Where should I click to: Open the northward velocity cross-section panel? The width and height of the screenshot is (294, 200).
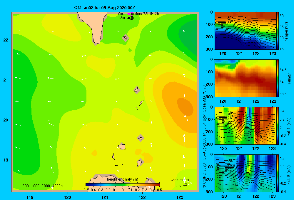tap(245, 126)
